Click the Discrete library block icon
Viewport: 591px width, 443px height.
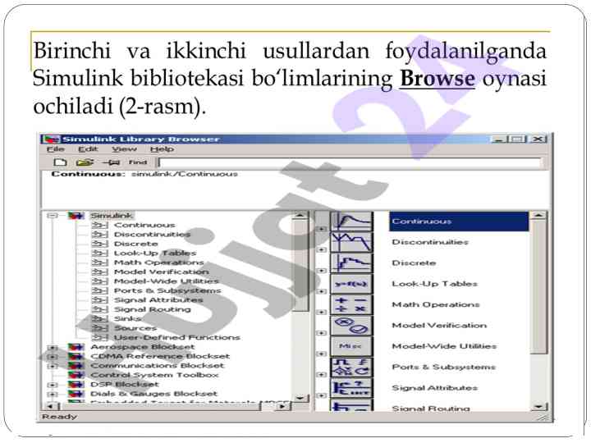(x=350, y=263)
